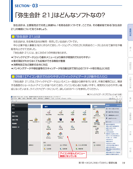Viewport: 133px width, 169px height.
Task: Open the red 補助元帳 book icon
Action: (x=72, y=120)
